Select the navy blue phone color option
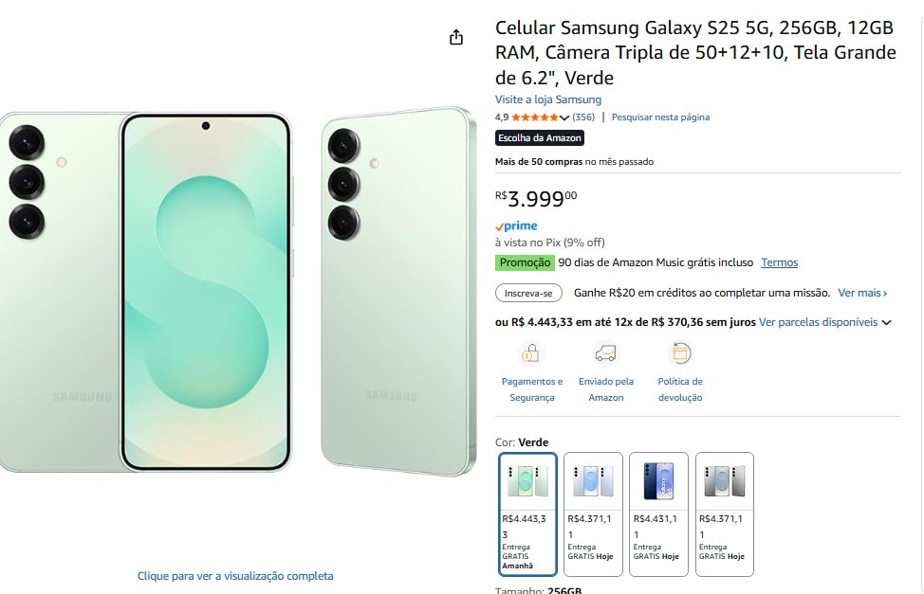924x594 pixels. [x=659, y=513]
